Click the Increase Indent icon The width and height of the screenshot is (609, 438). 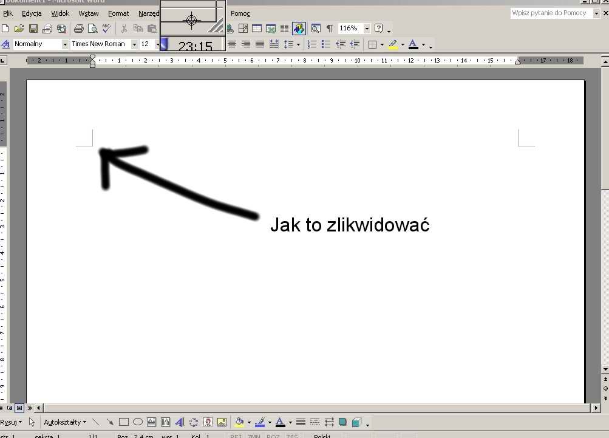[x=355, y=44]
